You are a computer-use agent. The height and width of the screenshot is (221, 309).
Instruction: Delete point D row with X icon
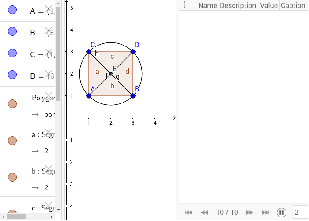click(x=49, y=74)
